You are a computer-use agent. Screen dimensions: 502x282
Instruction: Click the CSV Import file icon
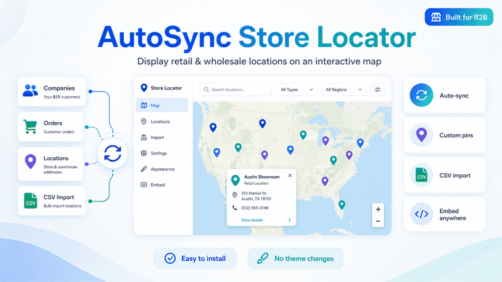coord(30,200)
